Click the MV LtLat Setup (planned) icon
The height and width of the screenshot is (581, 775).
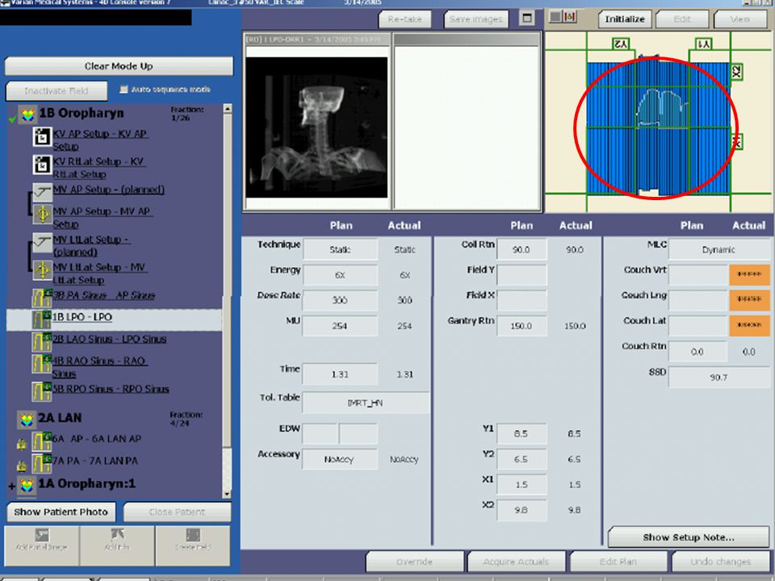click(43, 243)
